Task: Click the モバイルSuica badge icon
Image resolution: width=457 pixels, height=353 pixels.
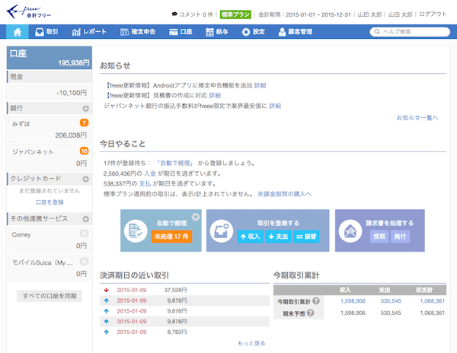Action: (84, 262)
